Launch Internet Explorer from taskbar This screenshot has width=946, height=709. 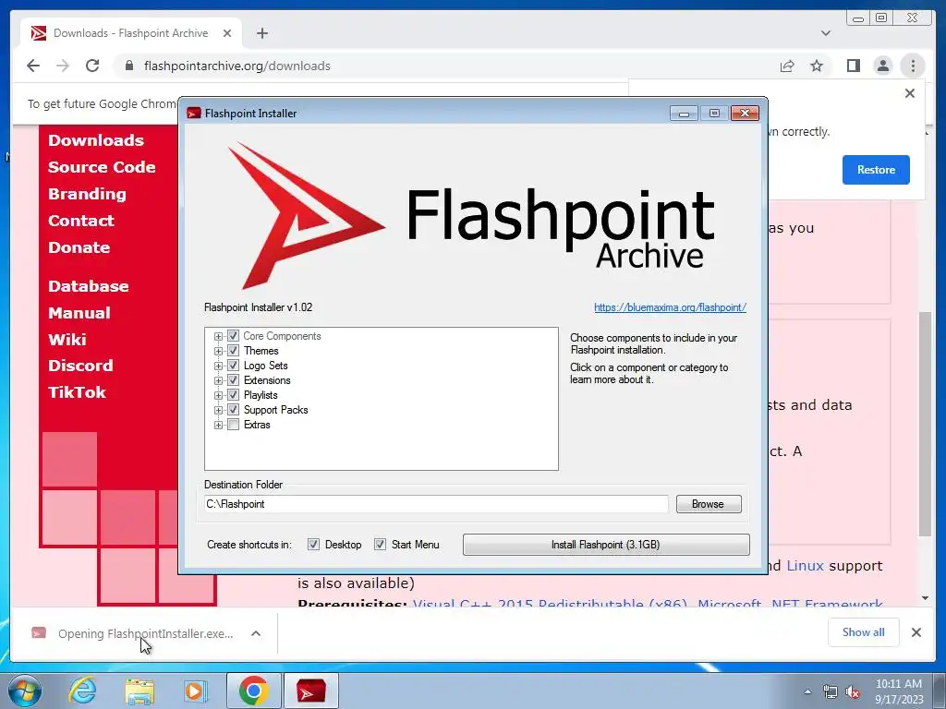point(82,691)
